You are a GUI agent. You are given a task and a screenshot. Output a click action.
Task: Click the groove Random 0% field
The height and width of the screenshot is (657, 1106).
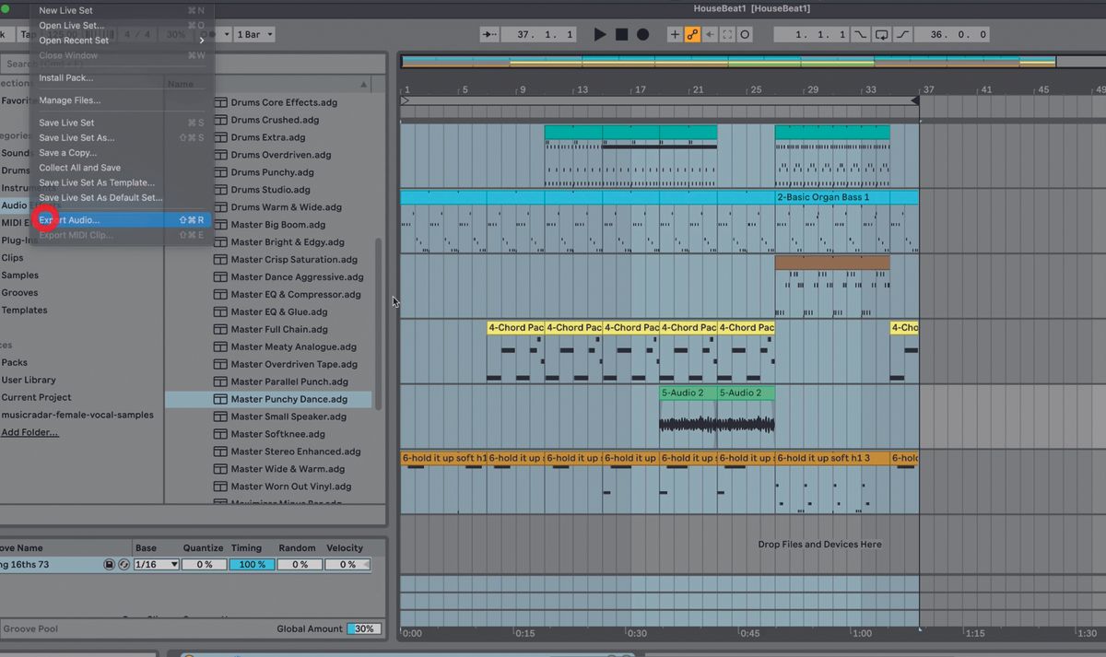coord(300,564)
